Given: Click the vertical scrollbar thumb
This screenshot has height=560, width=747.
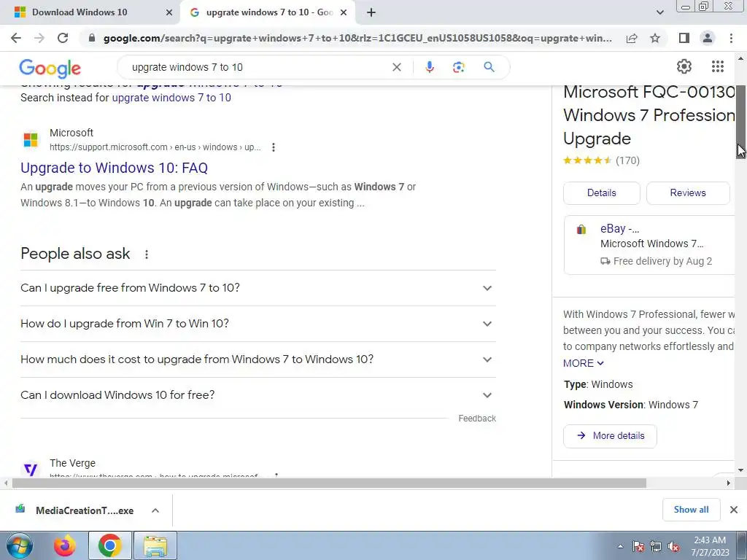Looking at the screenshot, I should pos(741,122).
